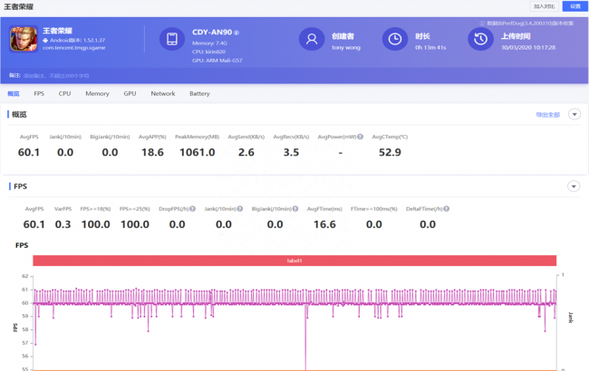Image resolution: width=589 pixels, height=371 pixels.
Task: Click the device phone icon
Action: 172,39
